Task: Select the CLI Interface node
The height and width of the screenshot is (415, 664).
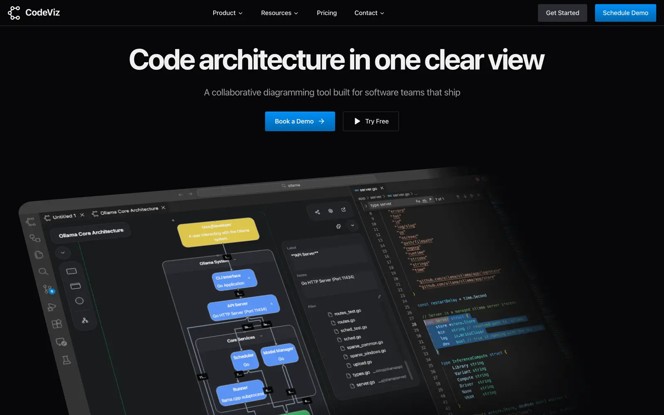Action: pyautogui.click(x=234, y=281)
